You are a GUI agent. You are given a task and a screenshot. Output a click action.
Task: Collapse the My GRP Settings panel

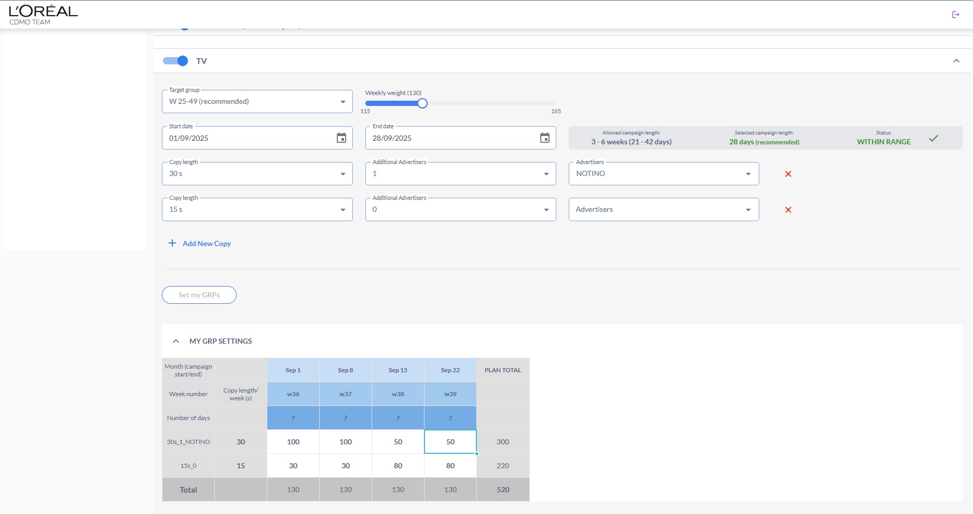[x=176, y=341]
